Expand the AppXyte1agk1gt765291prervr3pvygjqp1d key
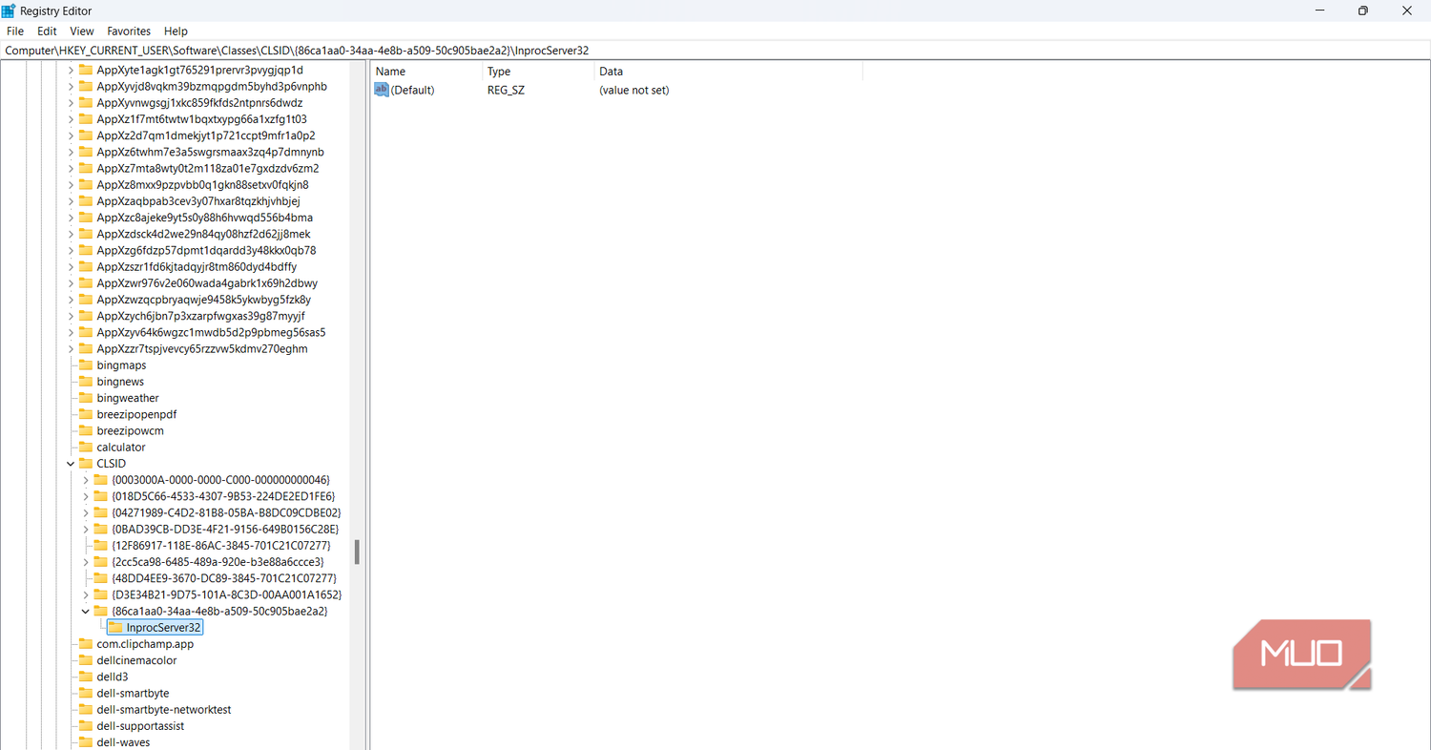This screenshot has height=750, width=1431. tap(71, 70)
